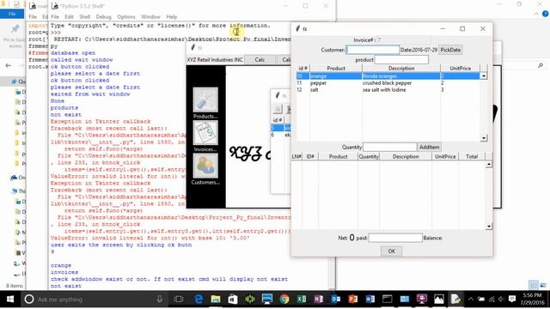Click the volume icon in system tray
Screen dimensions: 550x309
(x=501, y=300)
